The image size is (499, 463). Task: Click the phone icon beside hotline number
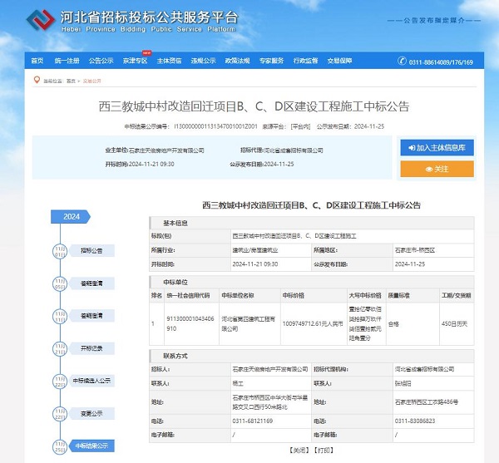point(402,62)
